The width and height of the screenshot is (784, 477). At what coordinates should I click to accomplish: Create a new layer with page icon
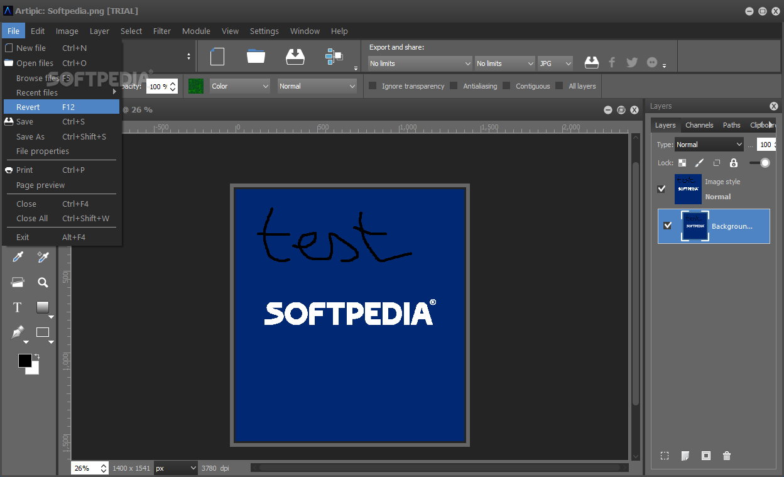point(685,456)
